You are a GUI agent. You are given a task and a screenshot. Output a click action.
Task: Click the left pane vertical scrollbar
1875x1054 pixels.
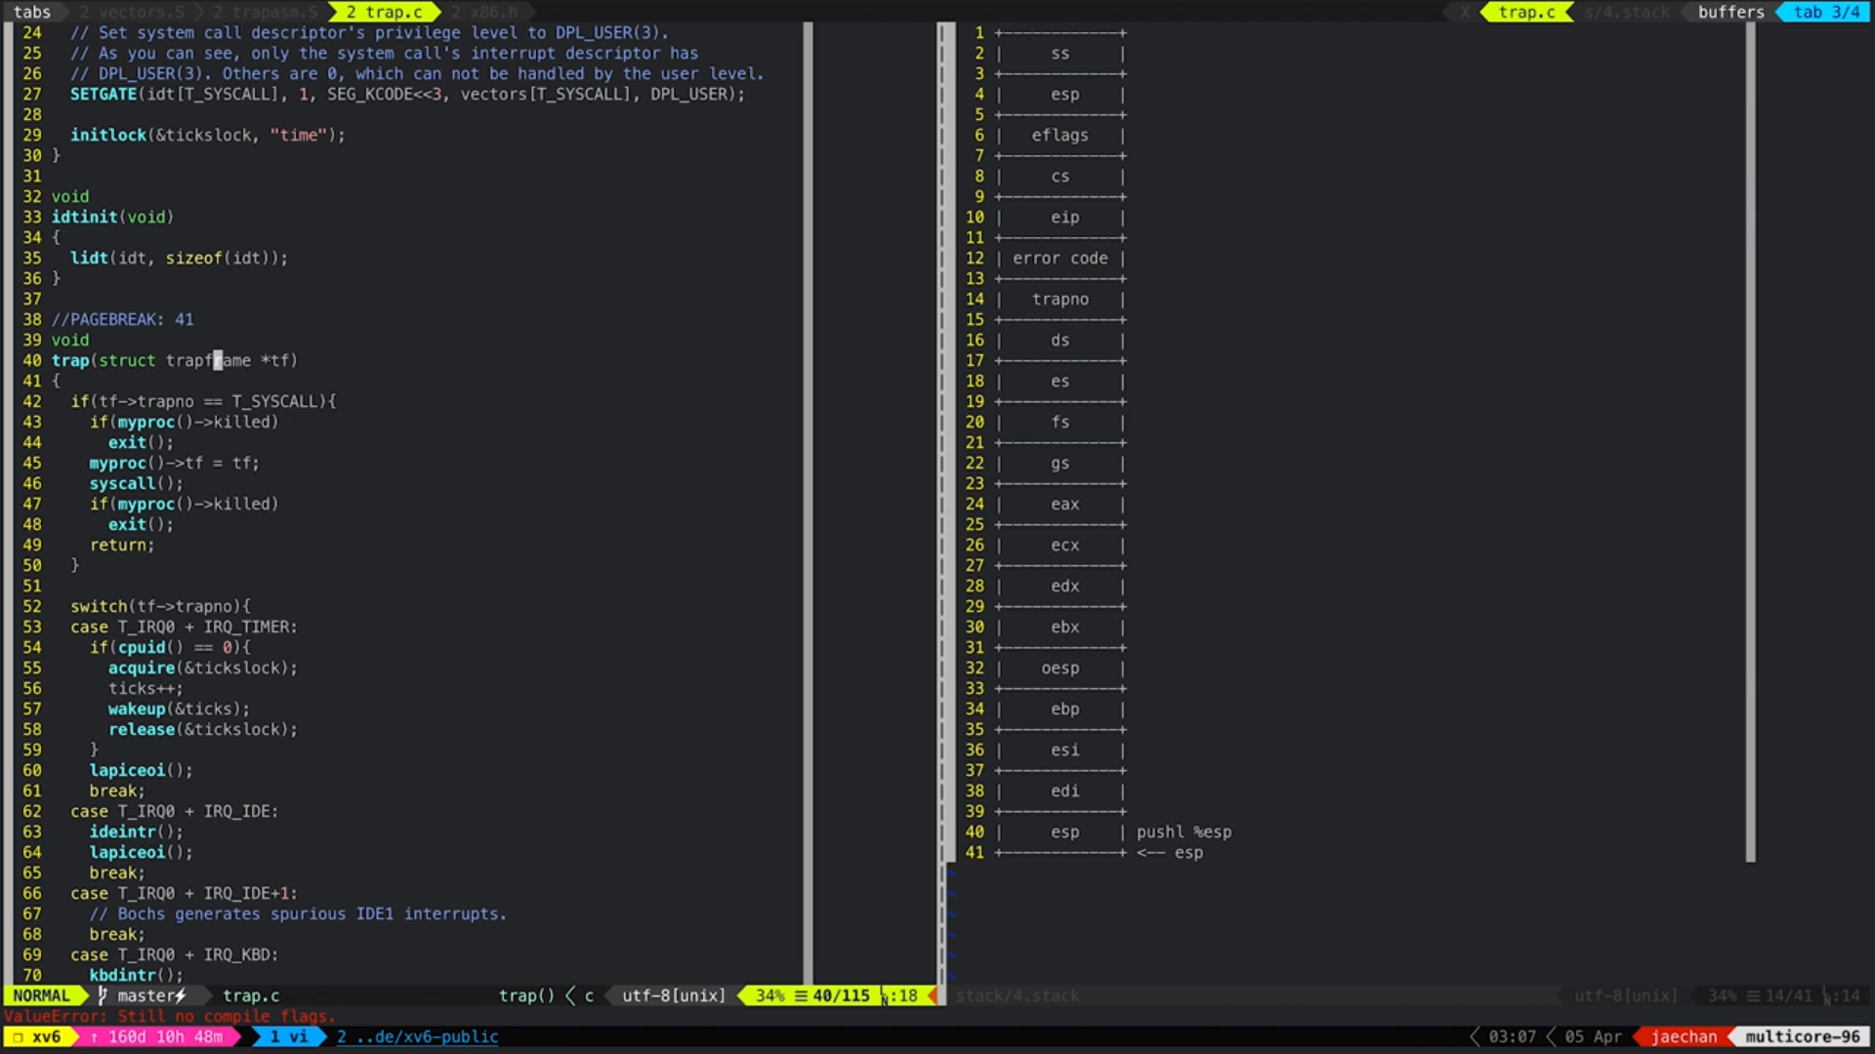(x=808, y=488)
